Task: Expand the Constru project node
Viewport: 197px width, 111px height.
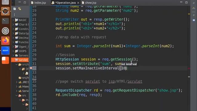Action: click(x=13, y=29)
